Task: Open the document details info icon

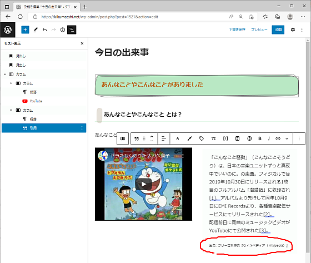Action: 63,30
